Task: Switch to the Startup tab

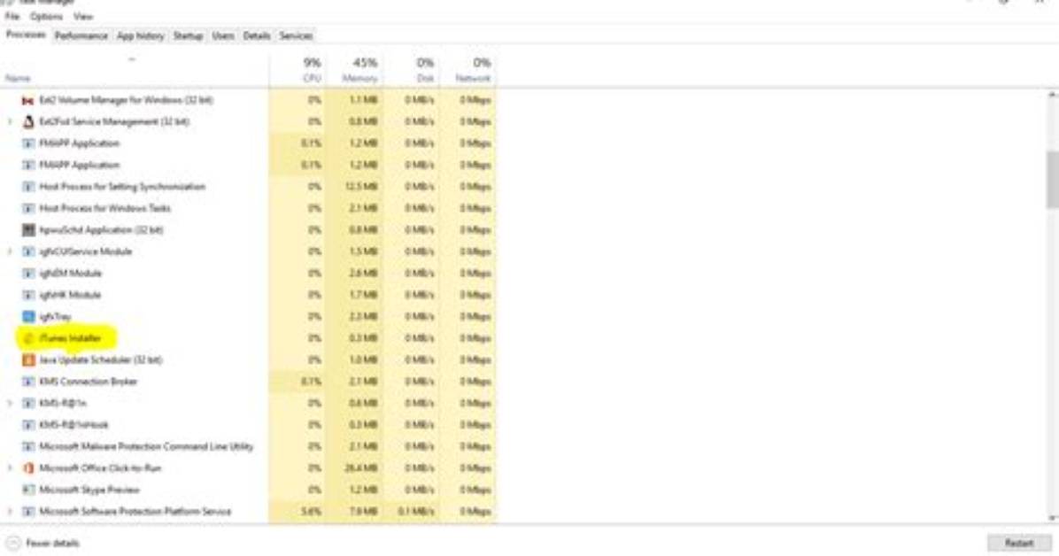Action: pyautogui.click(x=188, y=35)
